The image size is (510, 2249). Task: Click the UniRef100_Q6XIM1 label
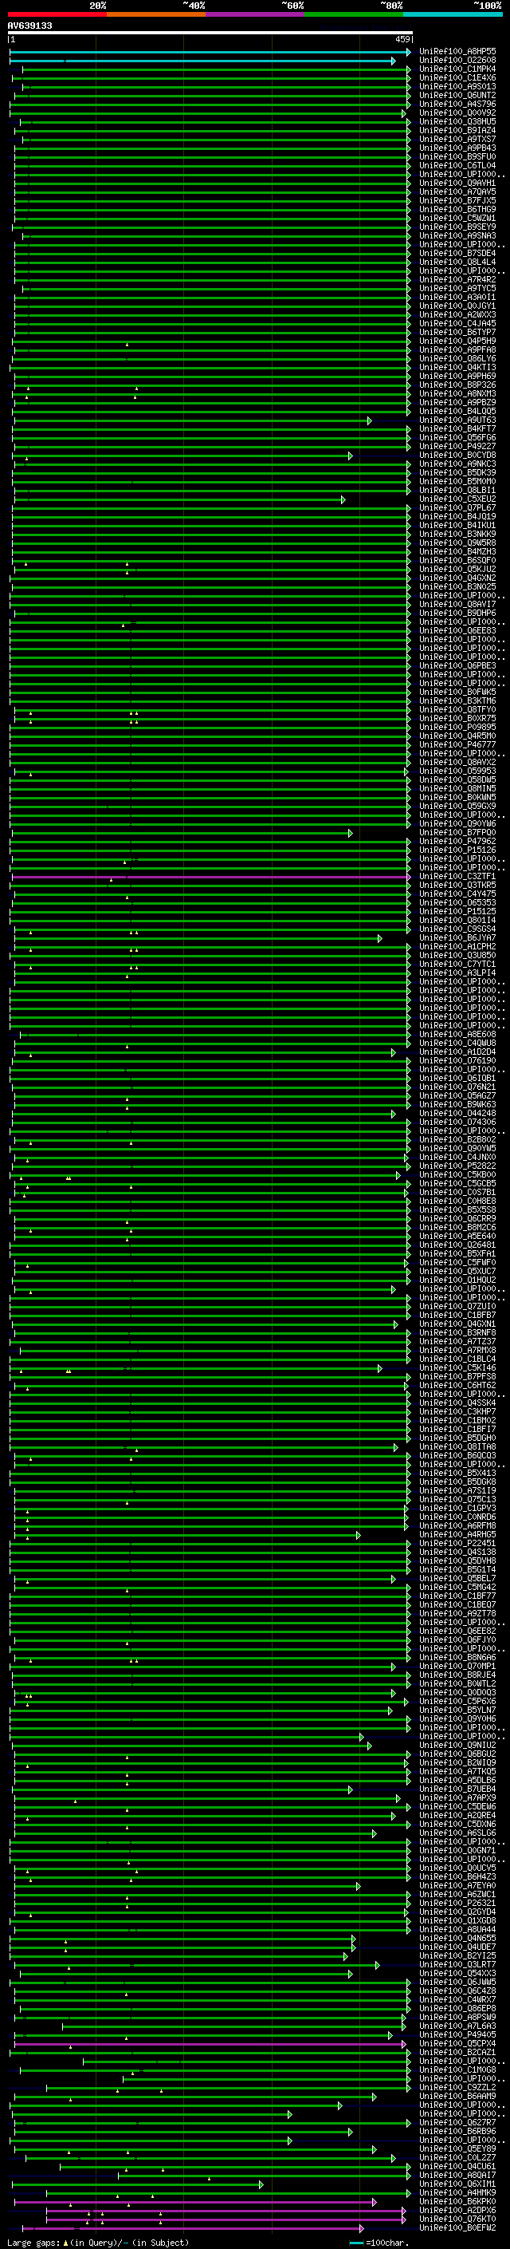coord(457,2184)
